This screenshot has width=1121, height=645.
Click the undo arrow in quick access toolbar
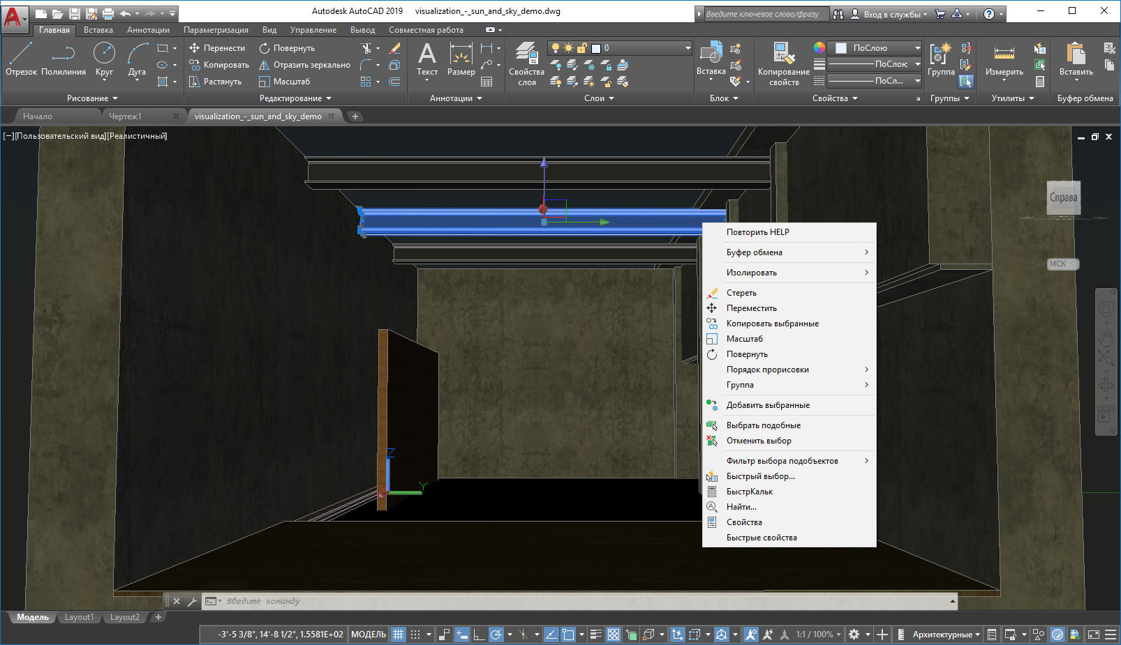(125, 13)
